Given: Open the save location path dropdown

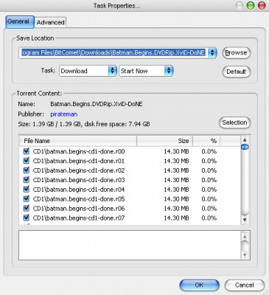Looking at the screenshot, I should click(212, 52).
